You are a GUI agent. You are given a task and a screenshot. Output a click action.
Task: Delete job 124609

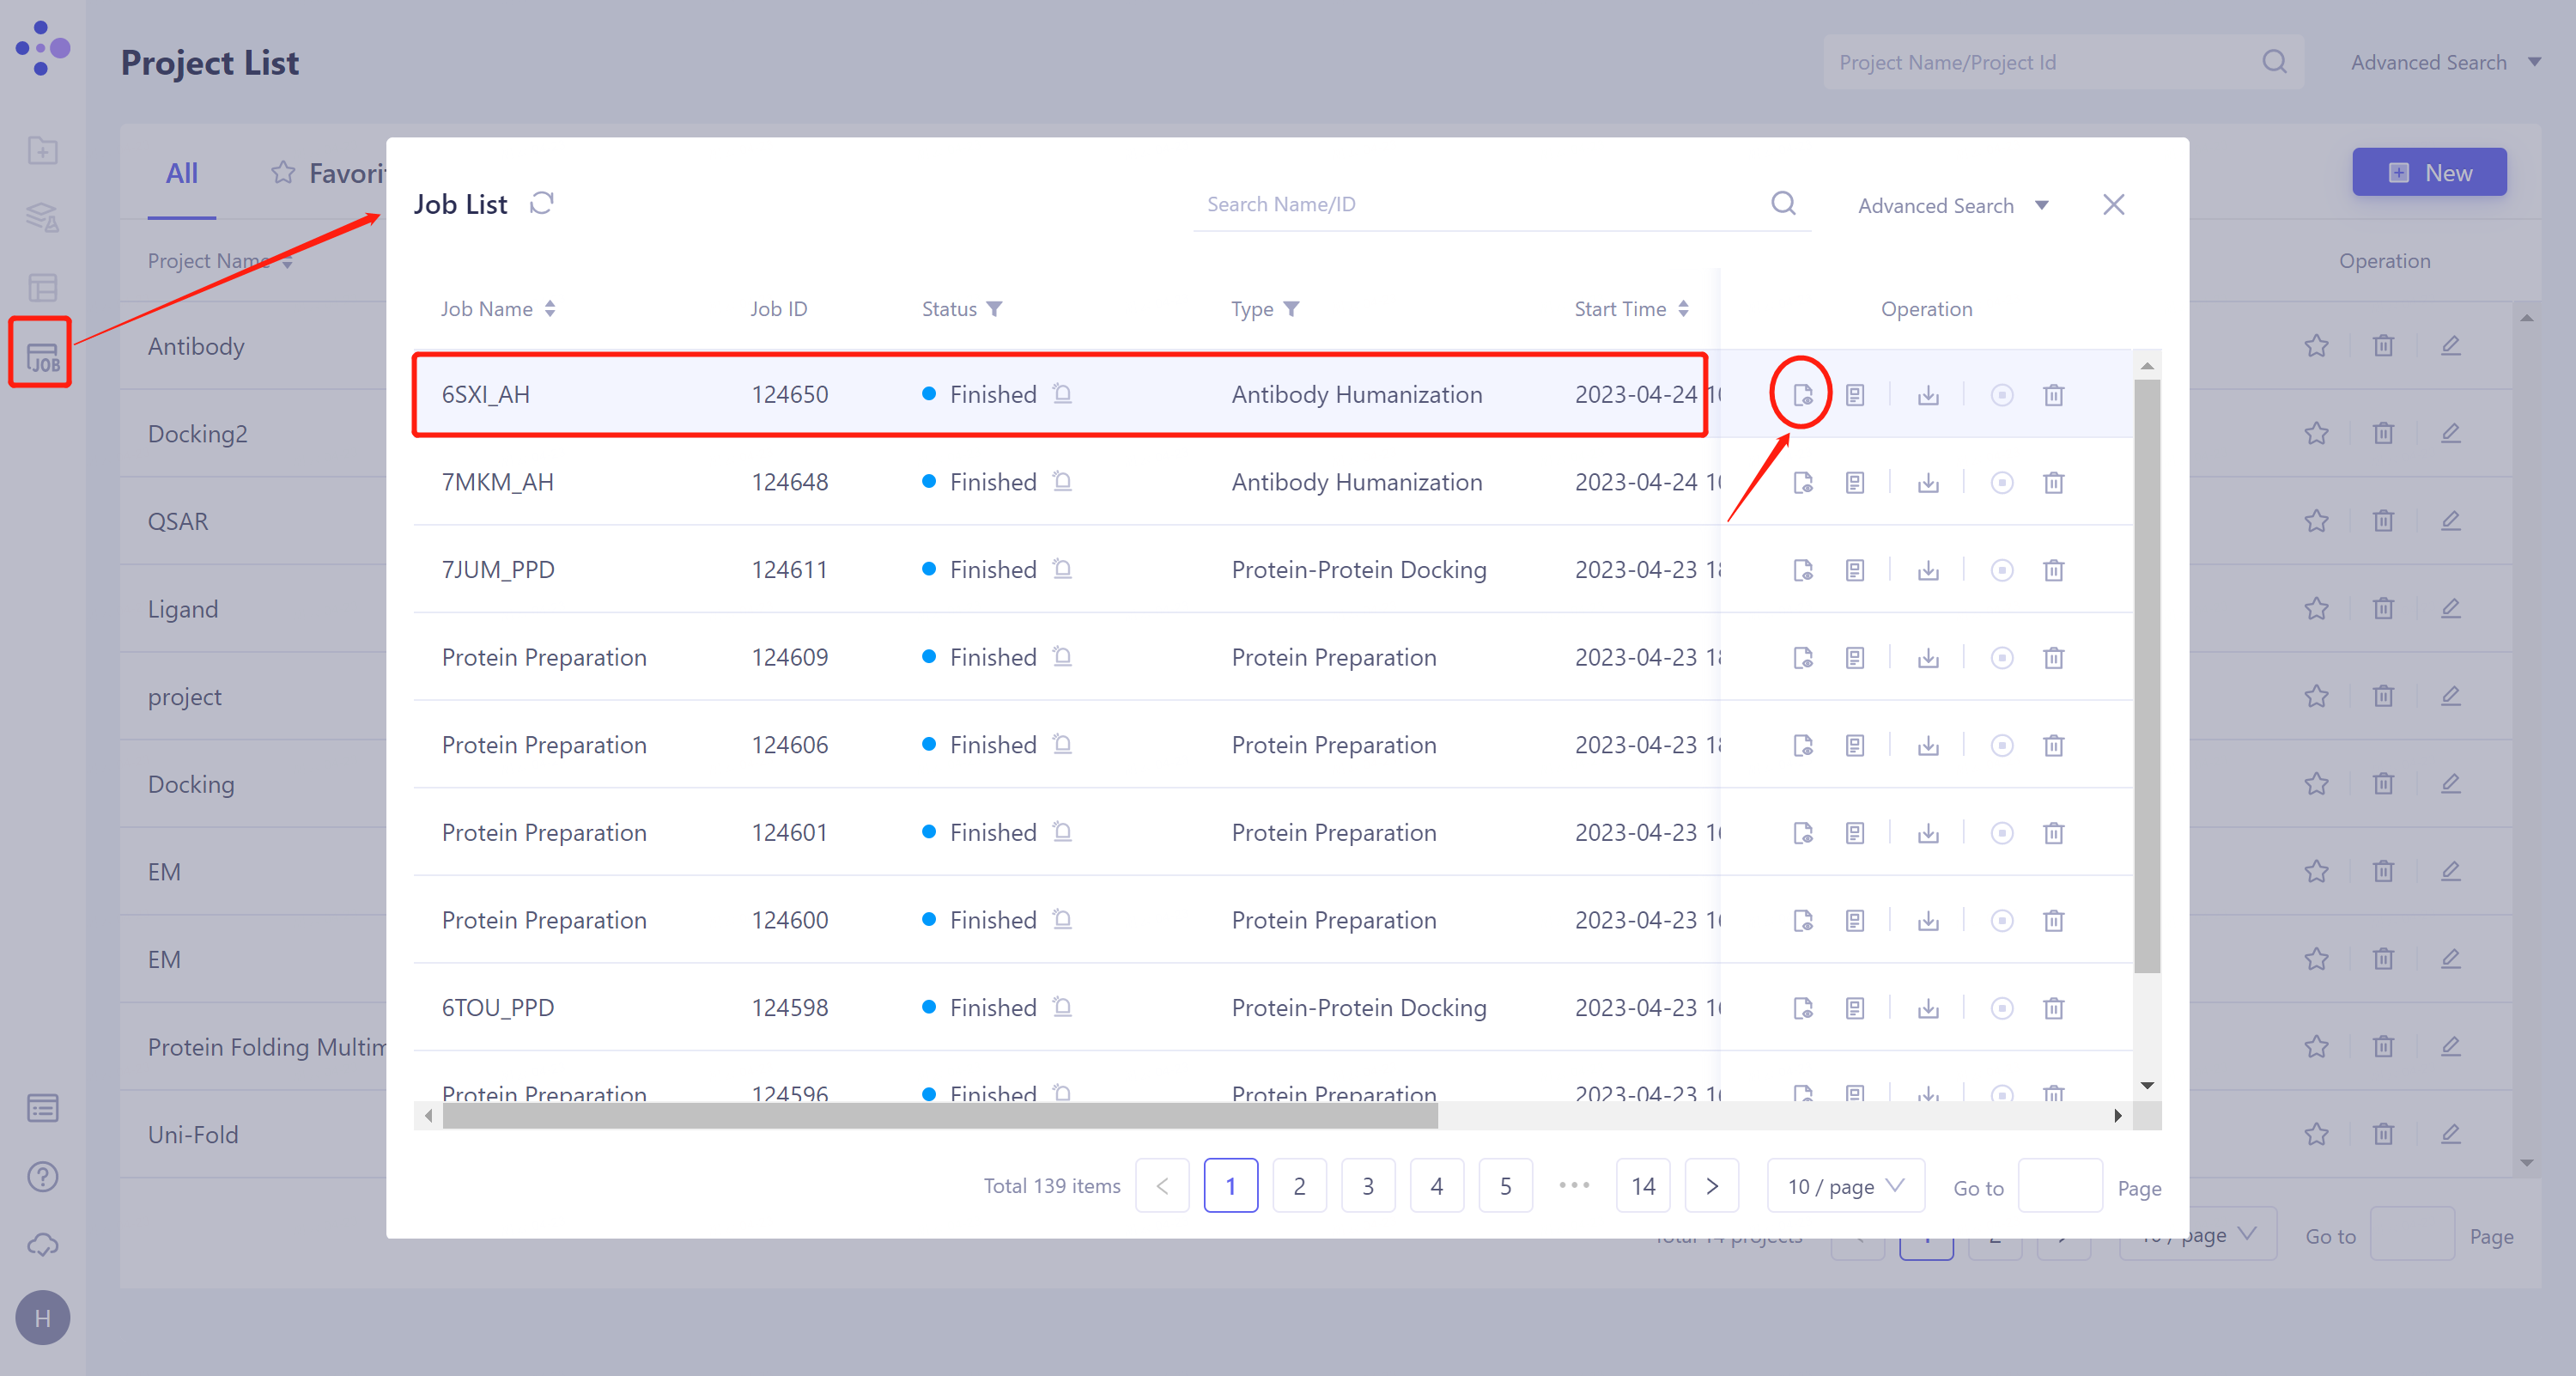2053,658
